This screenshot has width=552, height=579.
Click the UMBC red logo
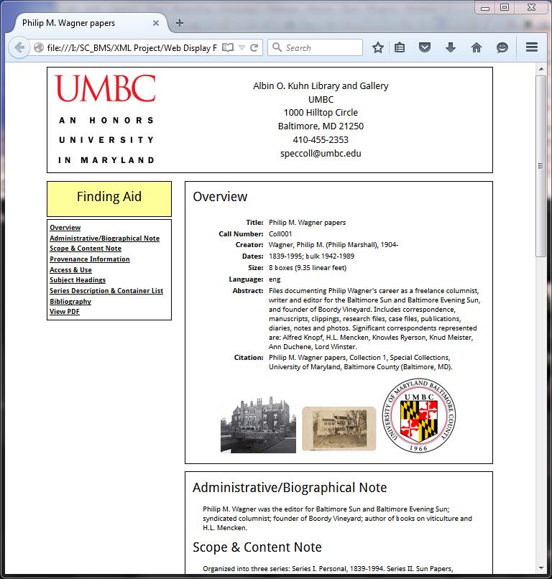tap(106, 88)
